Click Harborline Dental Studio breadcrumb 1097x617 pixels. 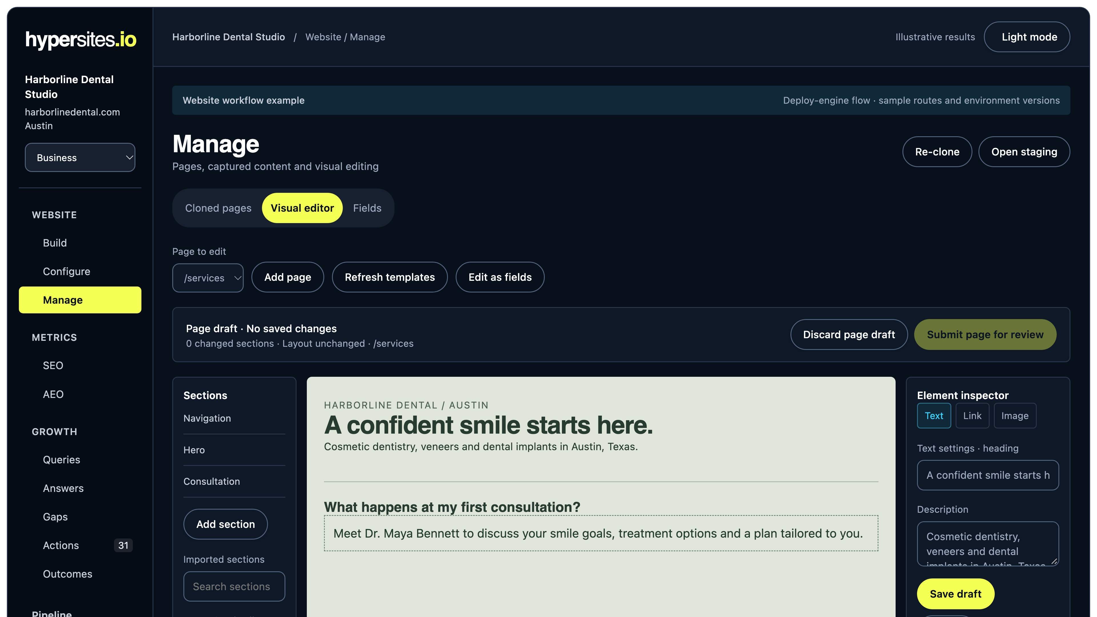coord(229,37)
